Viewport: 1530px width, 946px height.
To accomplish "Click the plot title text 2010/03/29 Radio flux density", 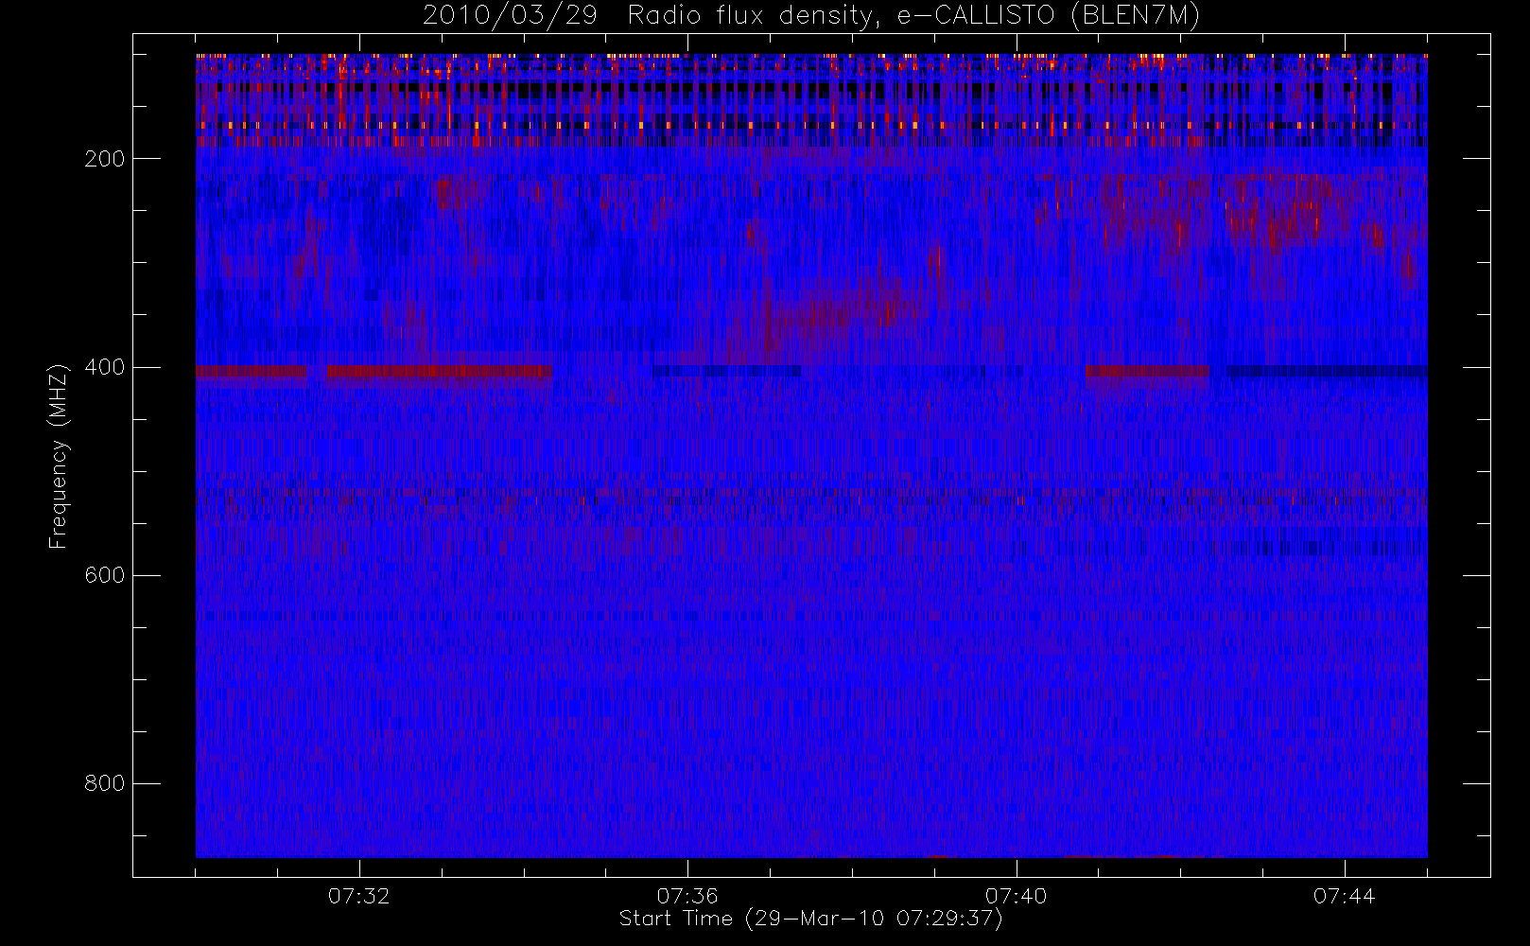I will [x=651, y=16].
